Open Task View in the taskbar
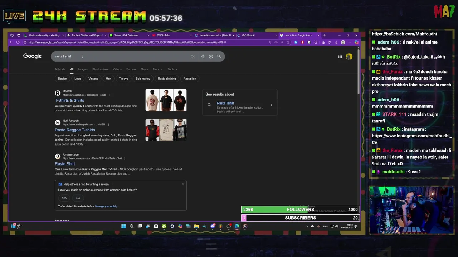458x257 pixels. tap(140, 226)
